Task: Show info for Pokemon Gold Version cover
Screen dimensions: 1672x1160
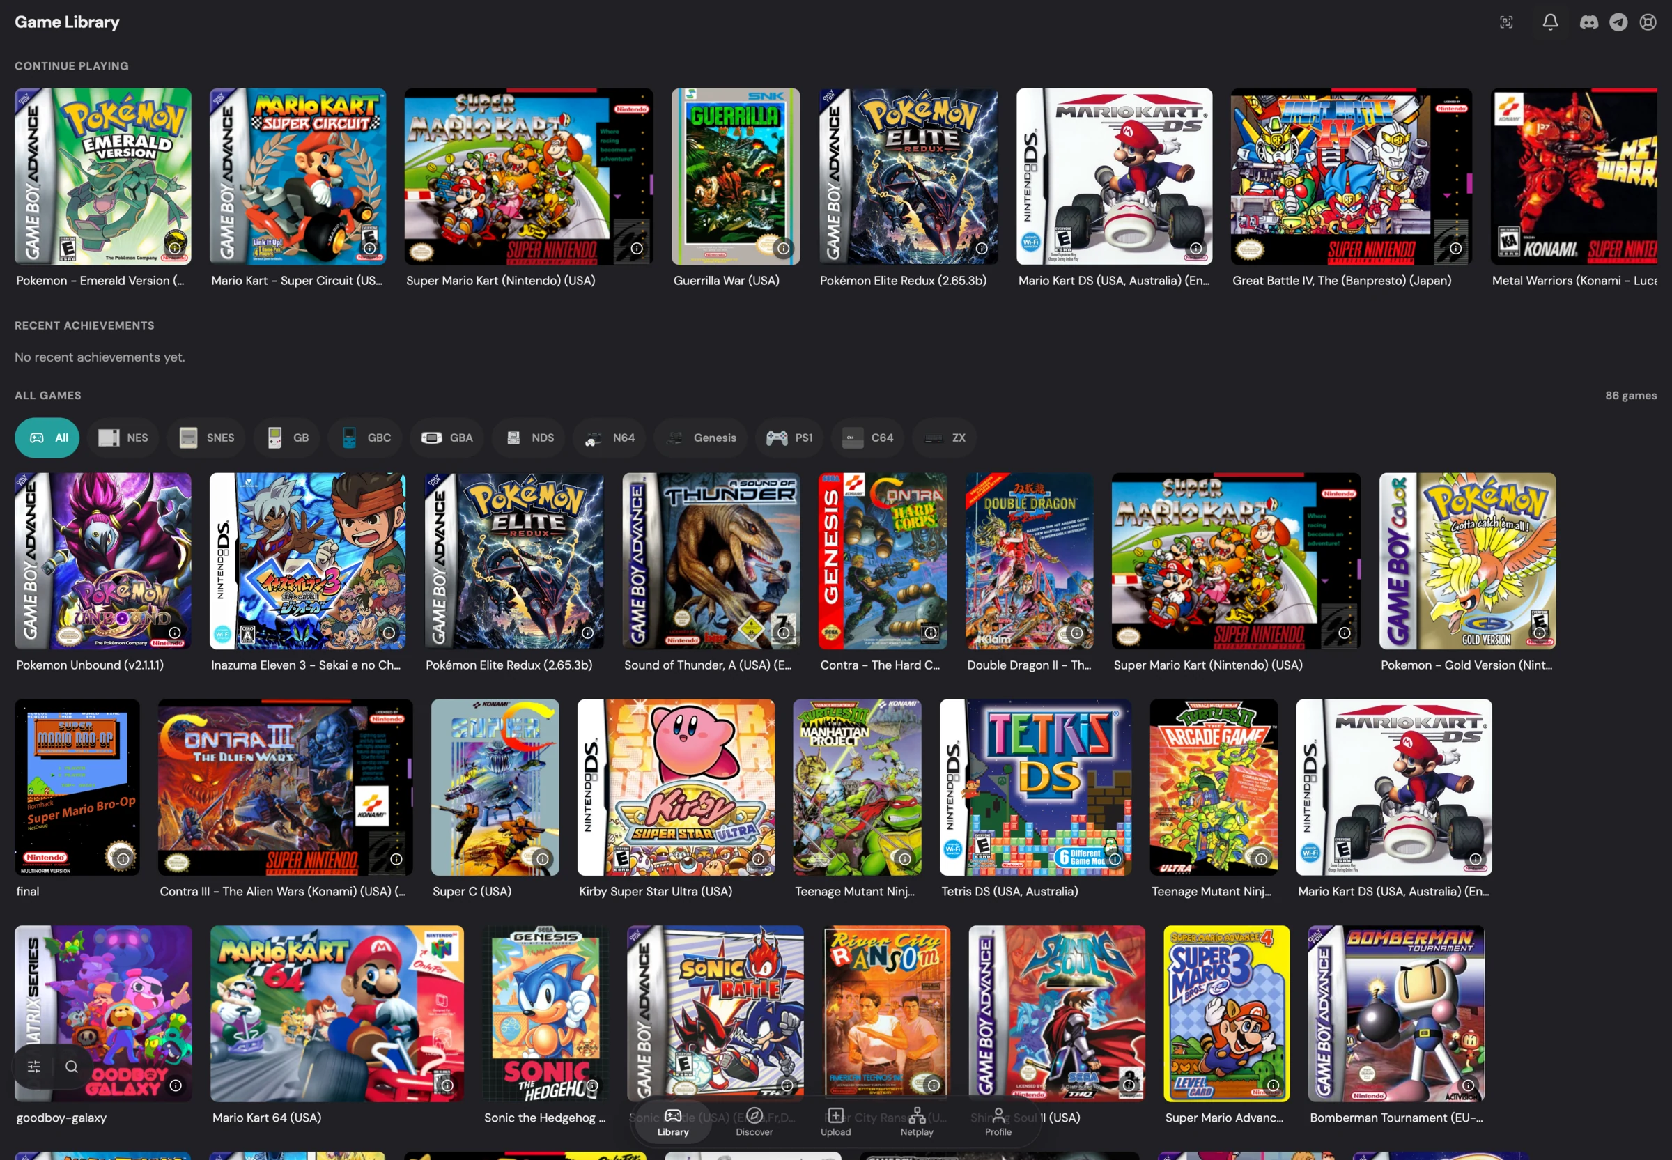Action: [x=1539, y=633]
